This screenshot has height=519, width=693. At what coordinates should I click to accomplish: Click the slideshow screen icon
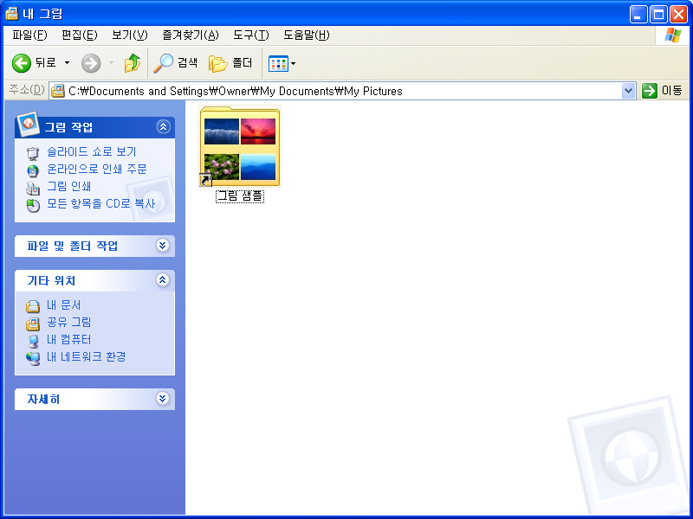click(33, 153)
